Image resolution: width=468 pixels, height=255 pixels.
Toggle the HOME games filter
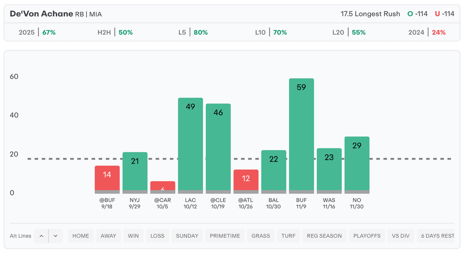80,236
